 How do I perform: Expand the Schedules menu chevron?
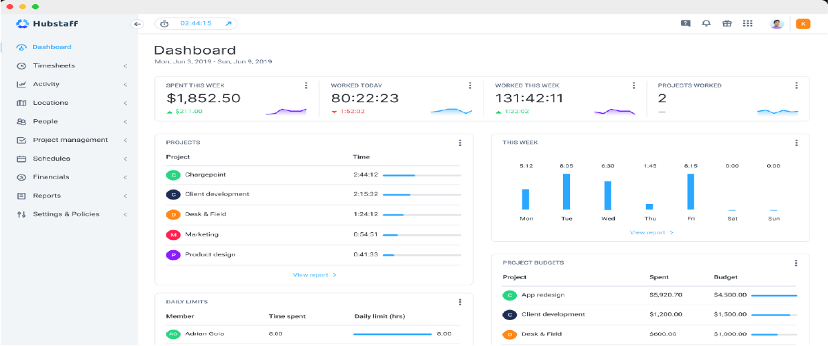click(126, 159)
